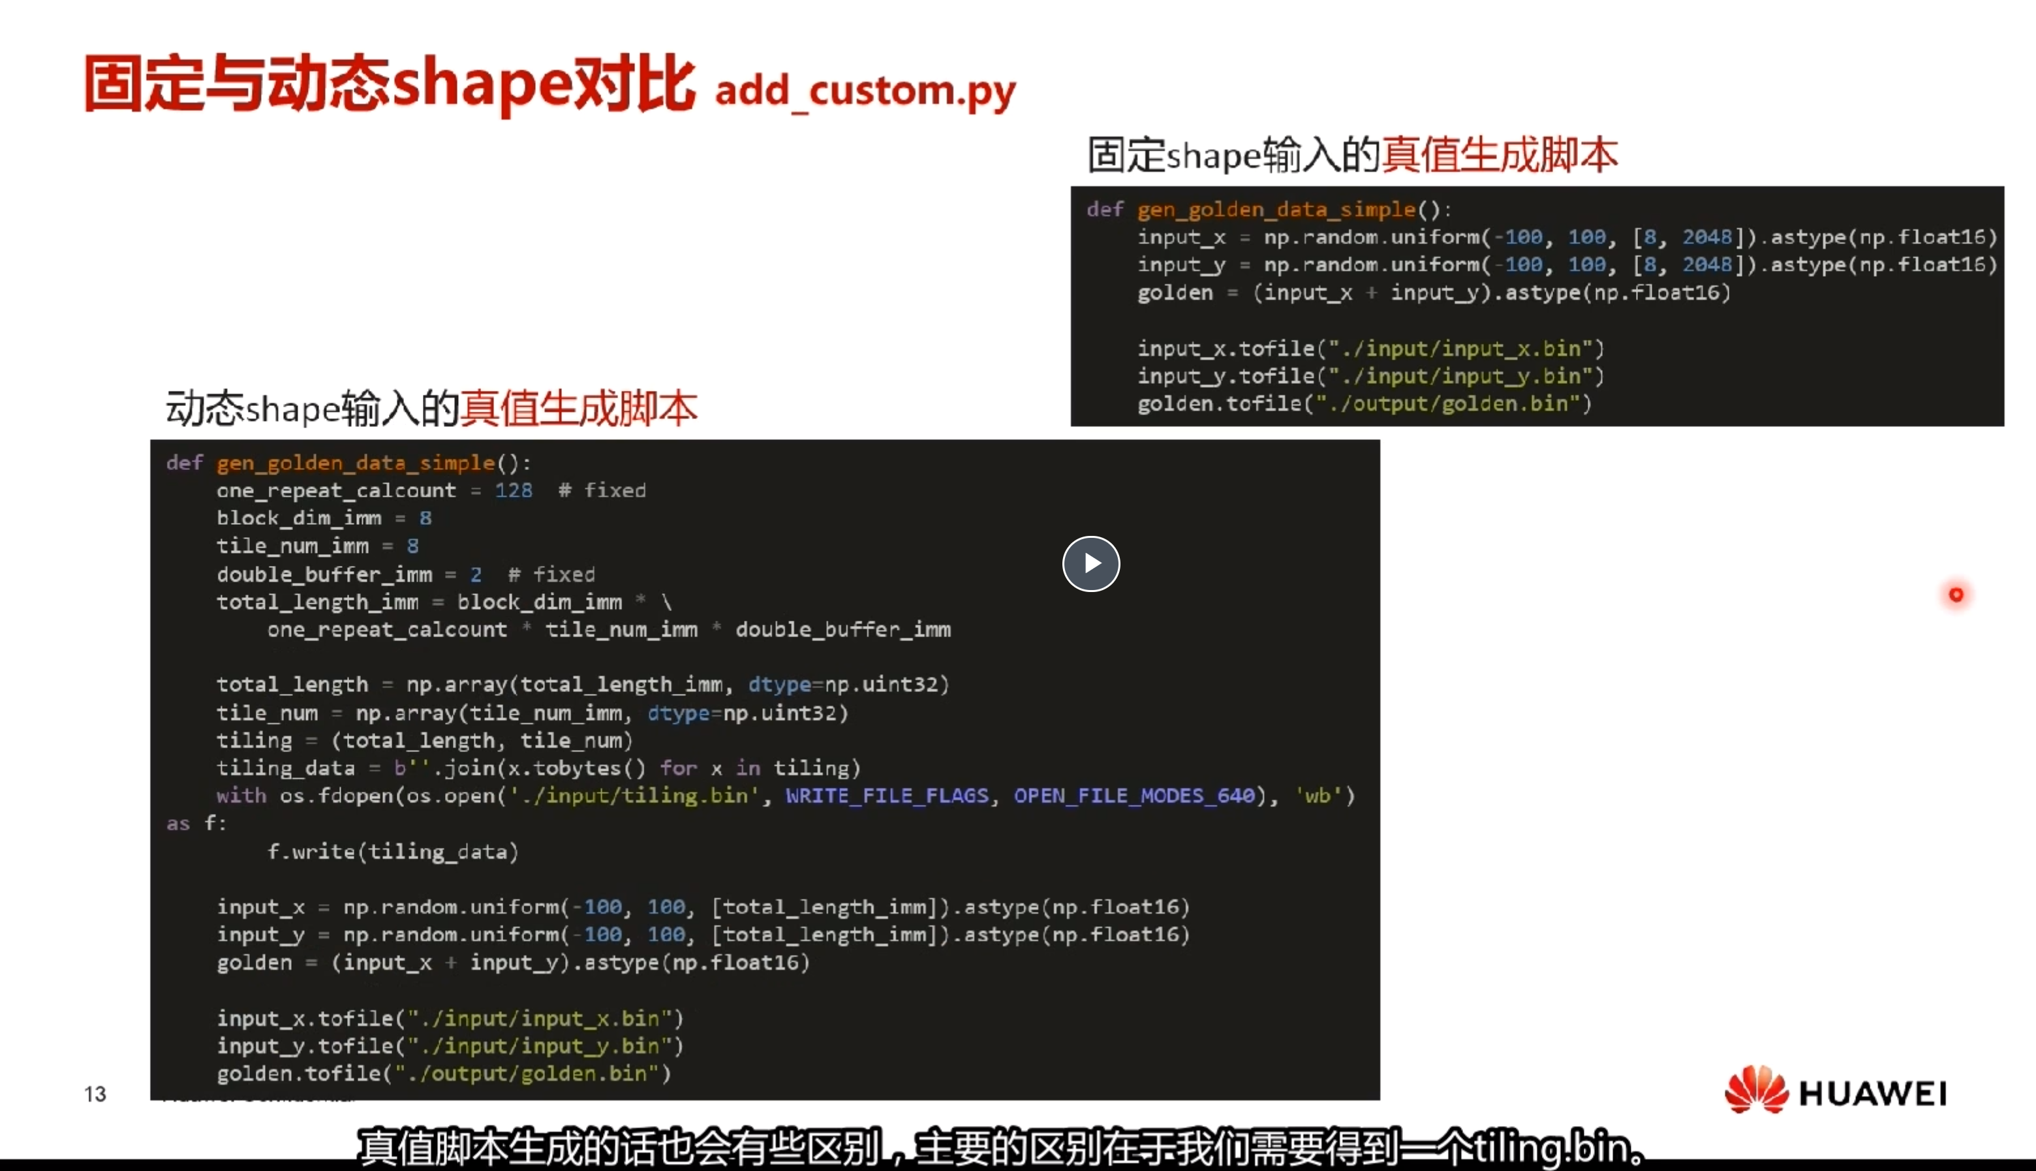Click the add_custom.py filename in the title
2036x1171 pixels.
865,90
